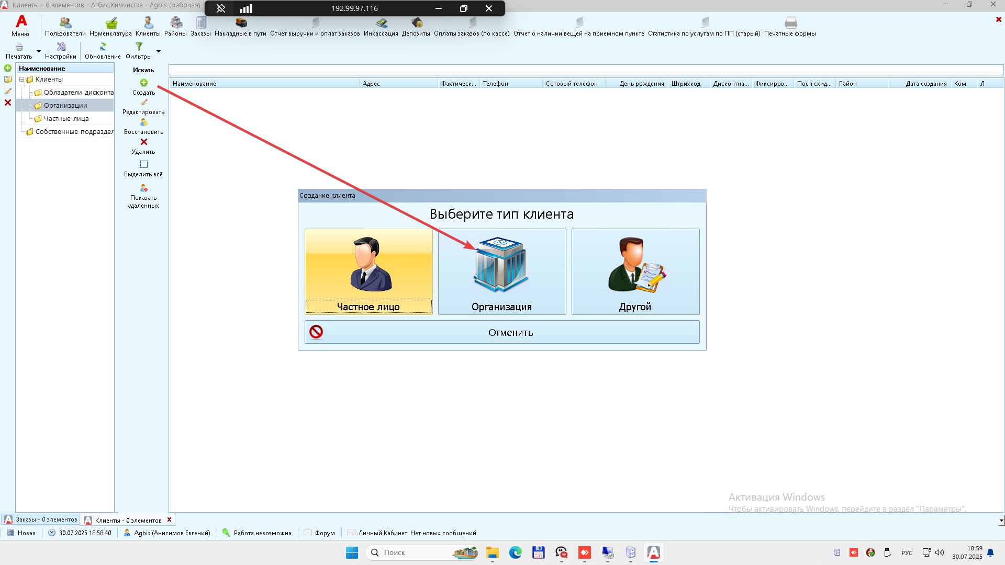Viewport: 1005px width, 565px height.
Task: Open Оплаты заказов (по кассе)
Action: coord(472,26)
